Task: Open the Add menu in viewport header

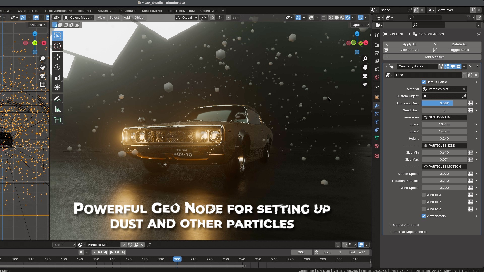Action: 127,17
